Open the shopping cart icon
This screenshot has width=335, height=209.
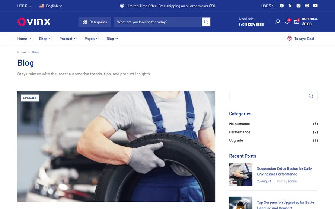click(x=297, y=22)
